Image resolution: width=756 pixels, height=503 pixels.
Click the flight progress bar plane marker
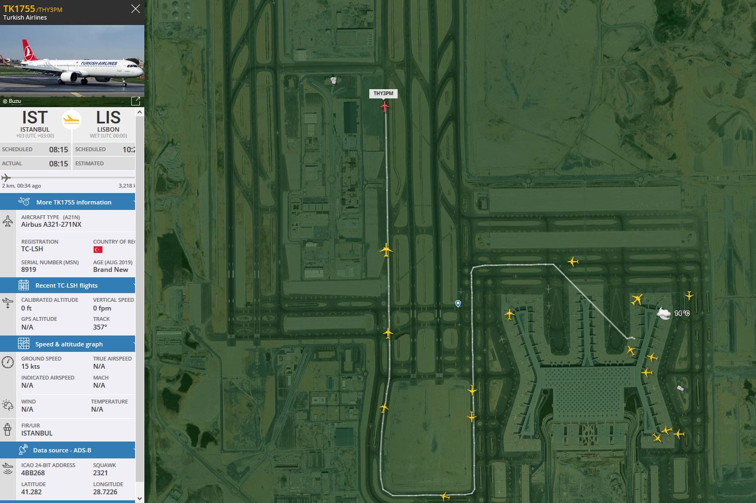(x=6, y=177)
